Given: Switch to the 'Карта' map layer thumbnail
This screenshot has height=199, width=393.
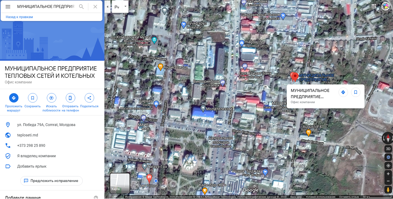Looking at the screenshot, I should (120, 183).
